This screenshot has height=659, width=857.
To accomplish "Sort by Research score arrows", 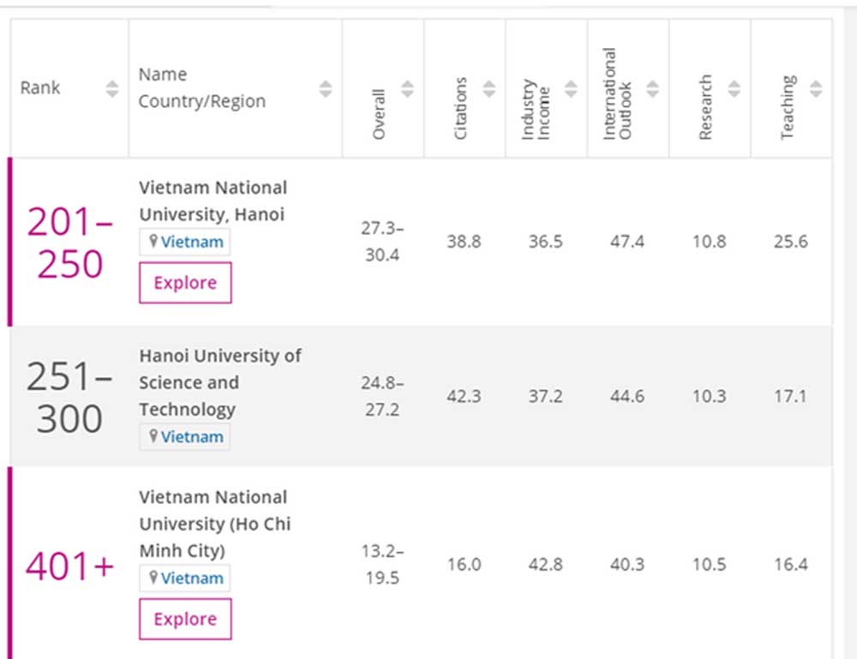I will click(x=734, y=88).
